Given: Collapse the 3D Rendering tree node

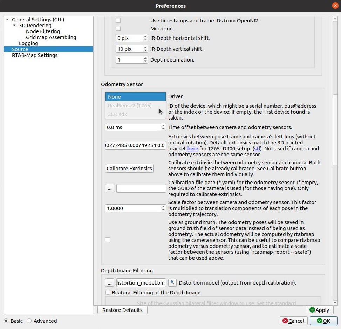Looking at the screenshot, I should pyautogui.click(x=14, y=26).
